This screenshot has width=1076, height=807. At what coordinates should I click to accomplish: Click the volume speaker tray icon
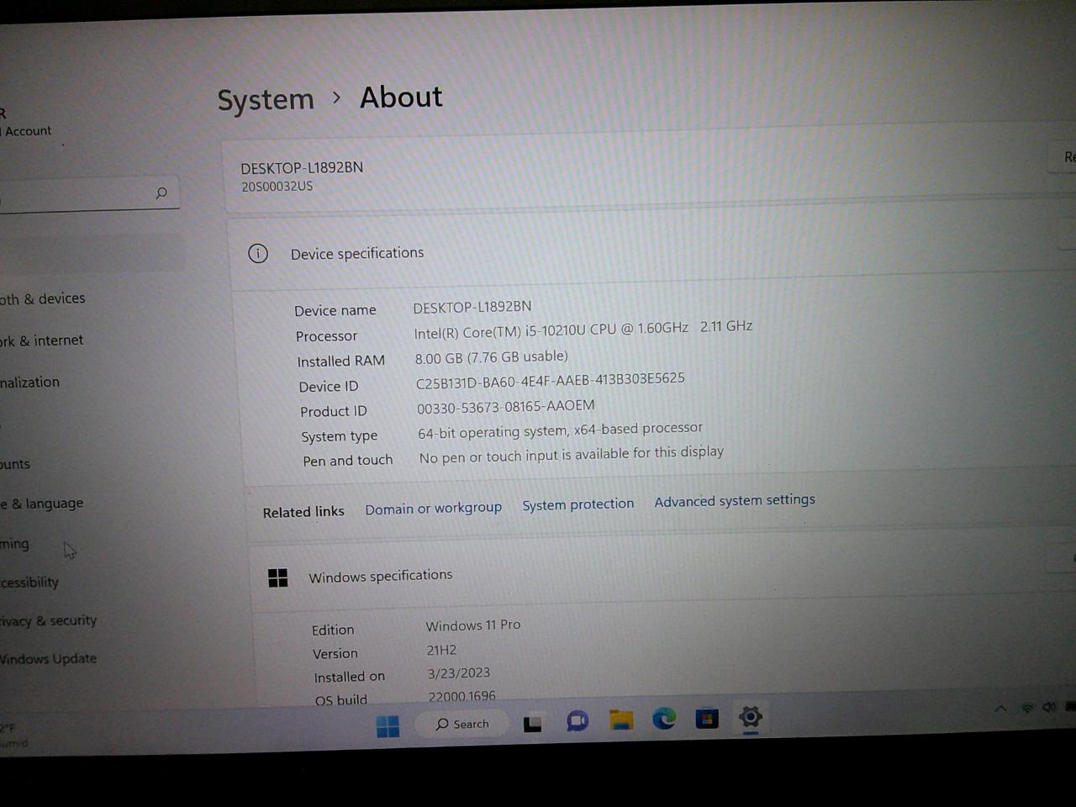click(x=1049, y=708)
